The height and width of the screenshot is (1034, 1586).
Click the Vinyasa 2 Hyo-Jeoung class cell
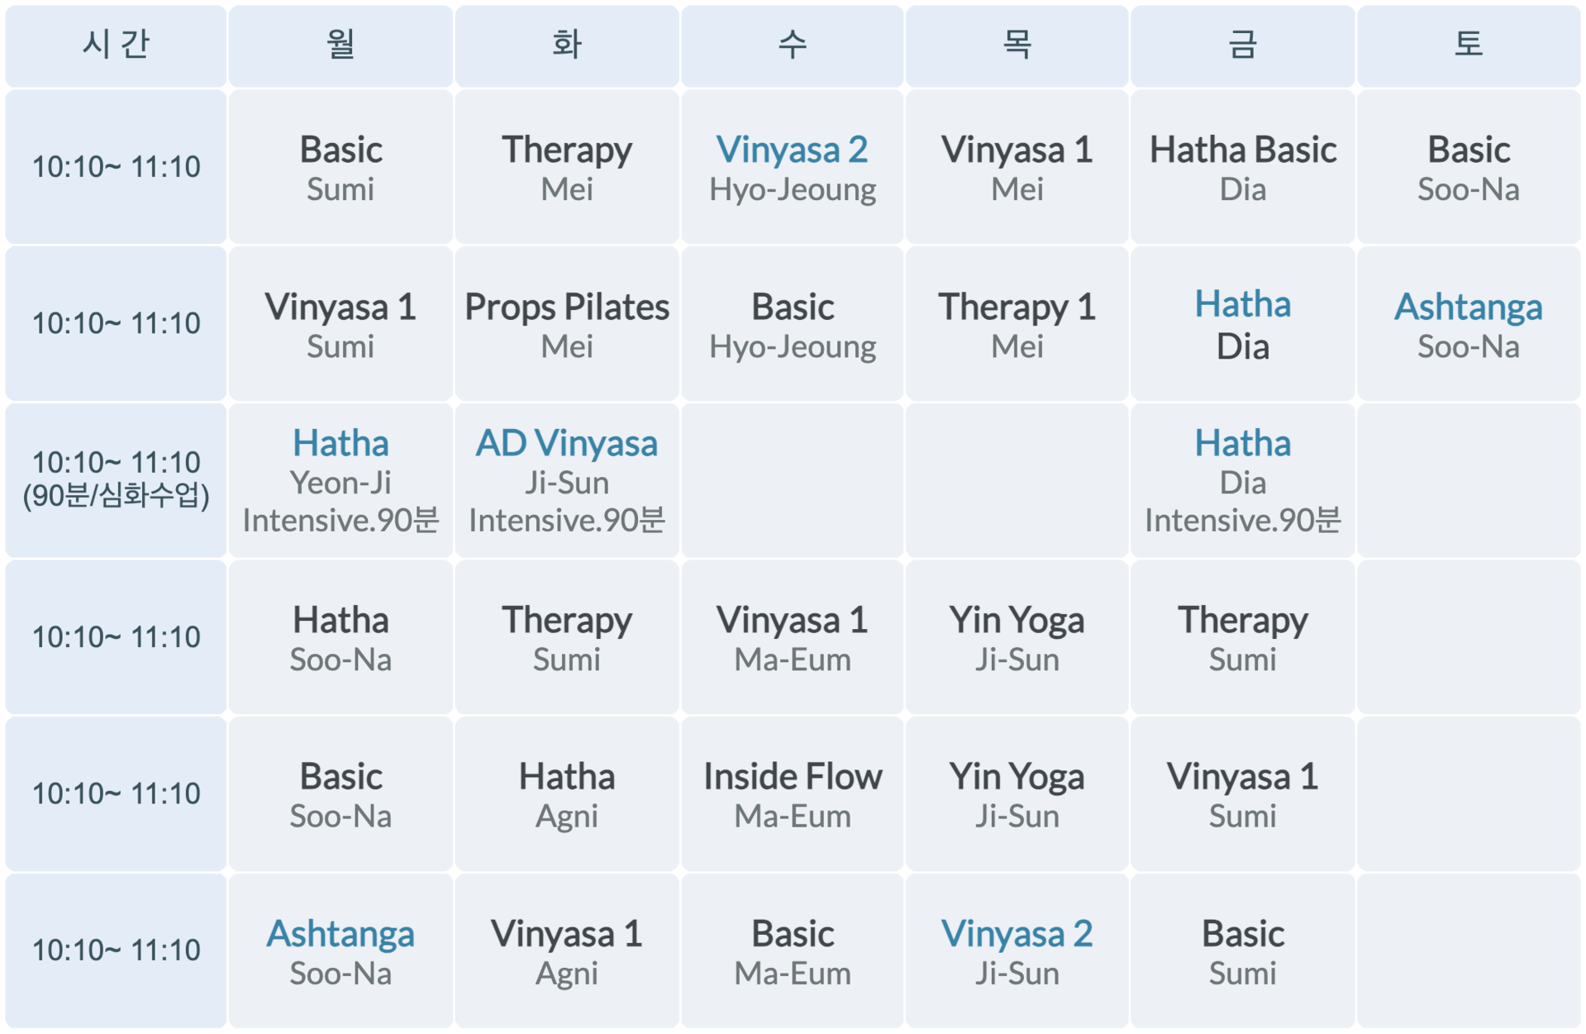[x=792, y=167]
